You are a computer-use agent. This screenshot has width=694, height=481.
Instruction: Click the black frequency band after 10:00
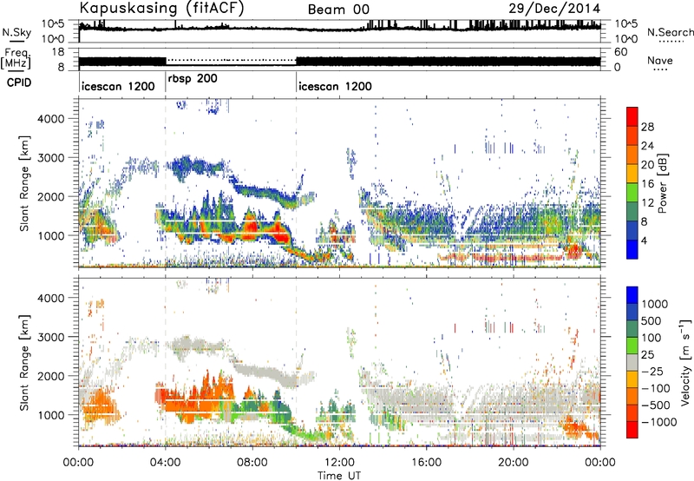click(448, 61)
